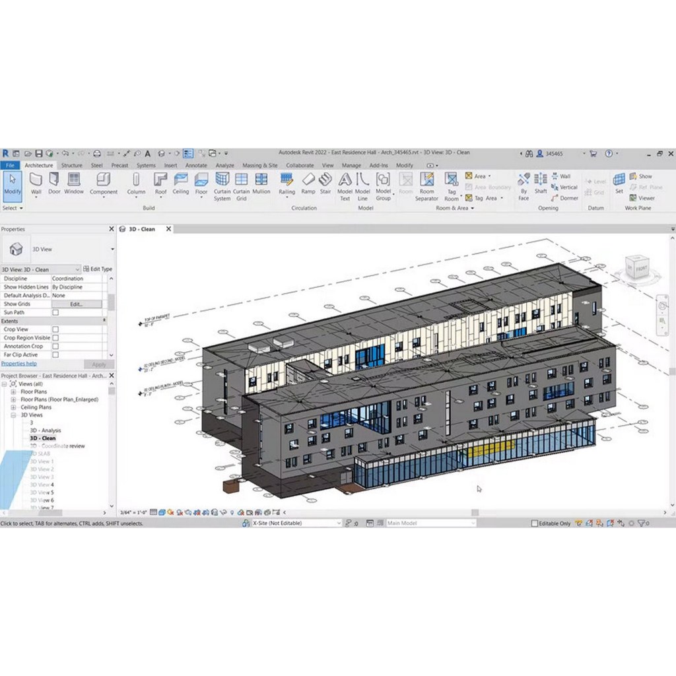
Task: Toggle the Sun Path checkbox
Action: tap(55, 312)
